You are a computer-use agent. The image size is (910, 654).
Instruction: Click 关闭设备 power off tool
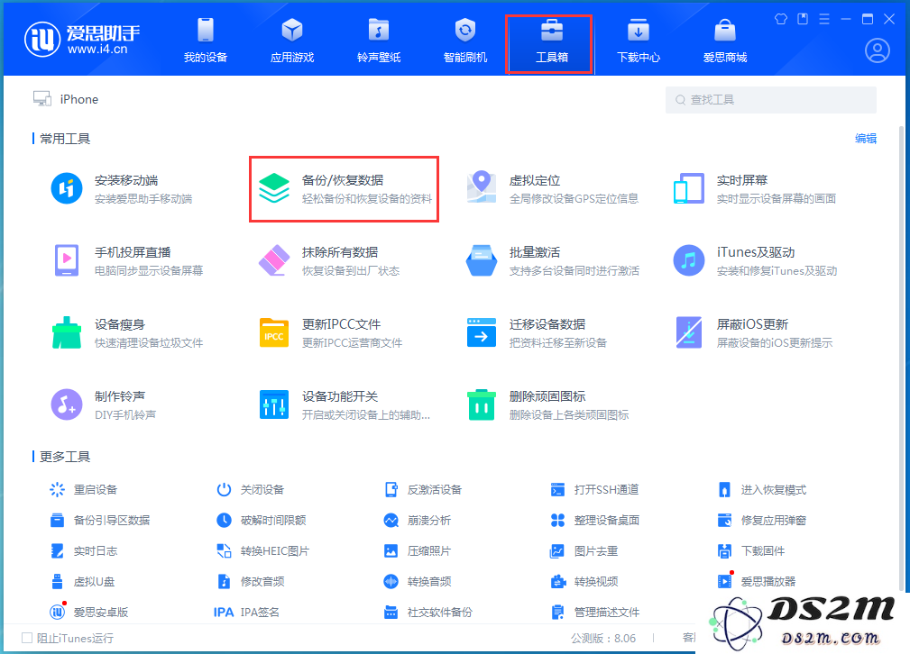(x=250, y=490)
